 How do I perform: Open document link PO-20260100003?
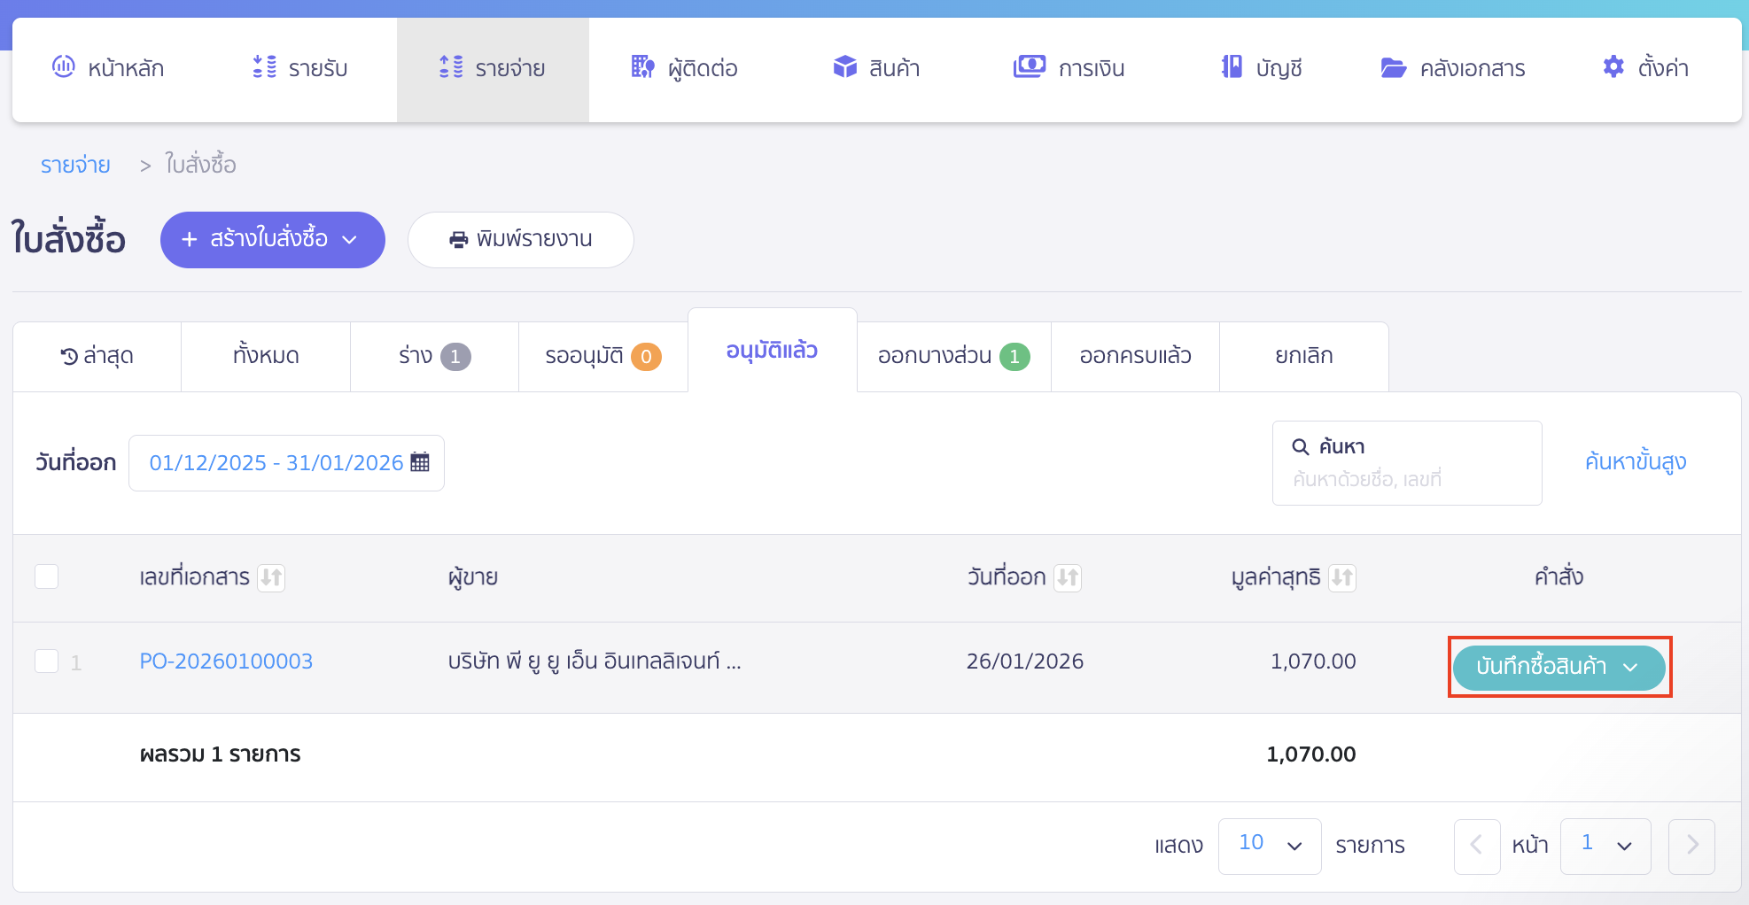pos(226,661)
